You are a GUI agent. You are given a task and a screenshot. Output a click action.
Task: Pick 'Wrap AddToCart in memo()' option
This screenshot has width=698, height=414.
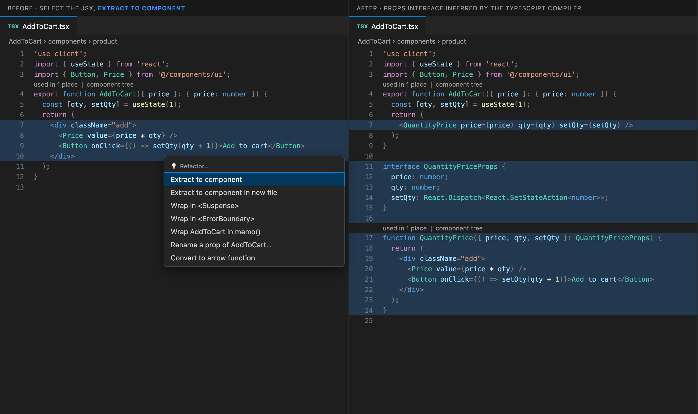click(x=254, y=232)
